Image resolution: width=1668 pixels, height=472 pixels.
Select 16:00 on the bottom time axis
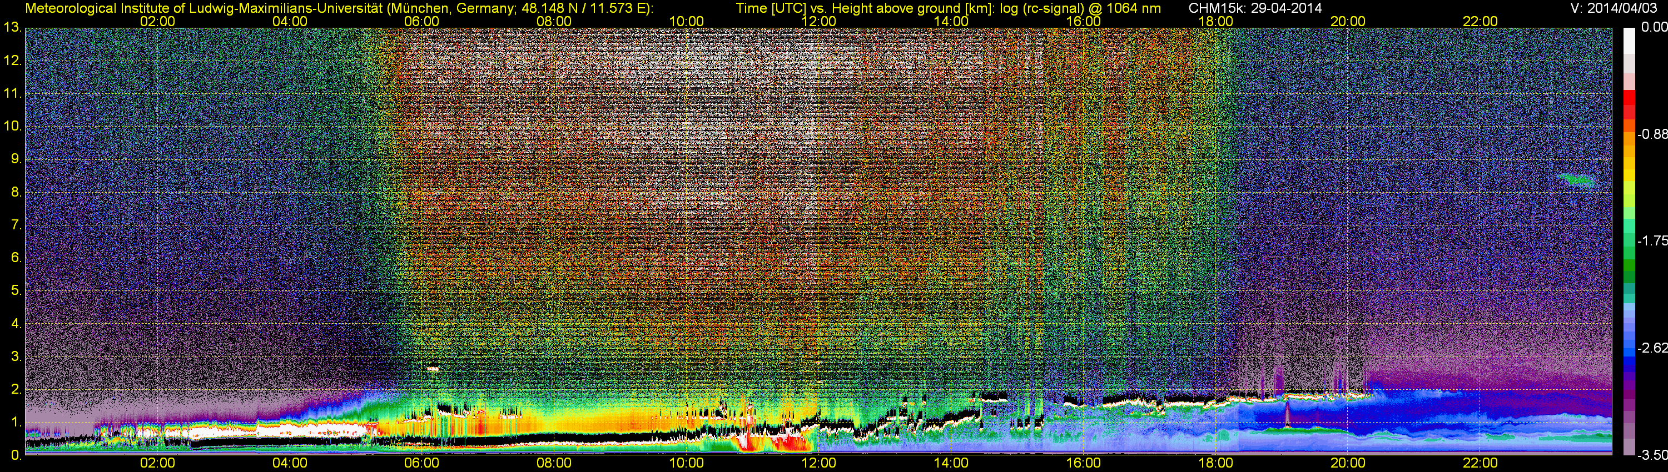(1083, 463)
